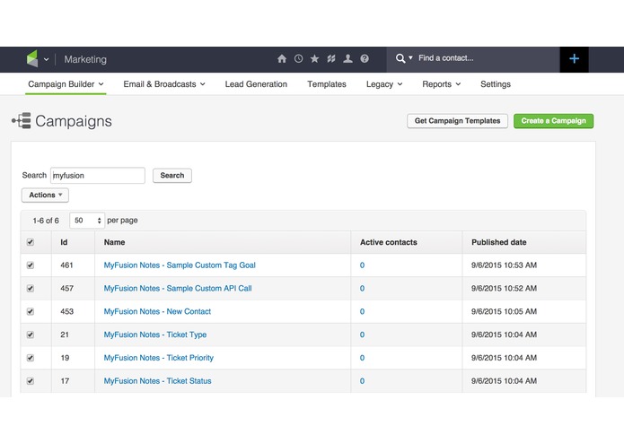Image resolution: width=624 pixels, height=443 pixels.
Task: Open the recent items clock icon
Action: (298, 59)
